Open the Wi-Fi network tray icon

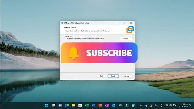click(167, 105)
